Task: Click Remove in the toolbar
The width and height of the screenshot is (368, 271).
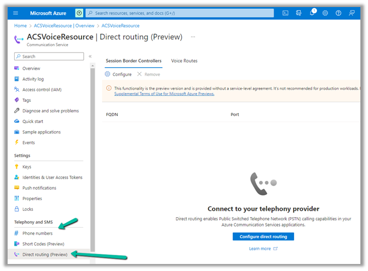Action: 149,74
